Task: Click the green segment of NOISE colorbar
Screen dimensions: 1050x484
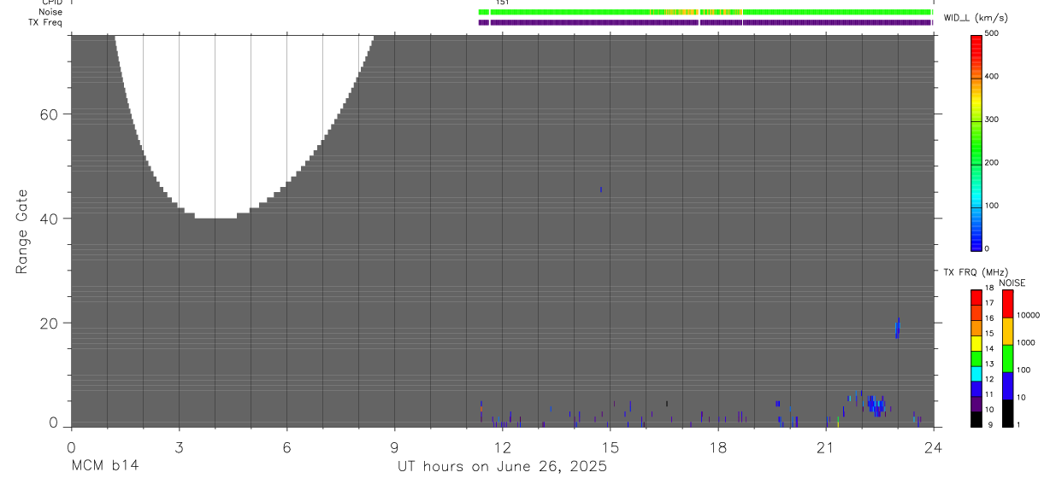Action: [1008, 359]
